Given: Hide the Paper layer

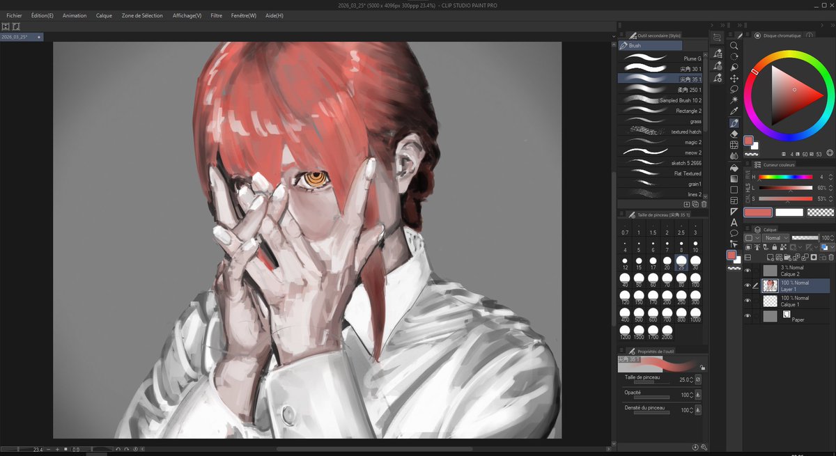Looking at the screenshot, I should point(747,315).
